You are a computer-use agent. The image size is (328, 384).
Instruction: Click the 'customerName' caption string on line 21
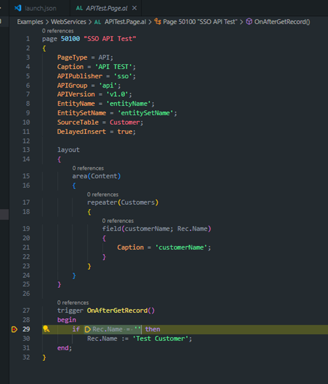(x=181, y=247)
